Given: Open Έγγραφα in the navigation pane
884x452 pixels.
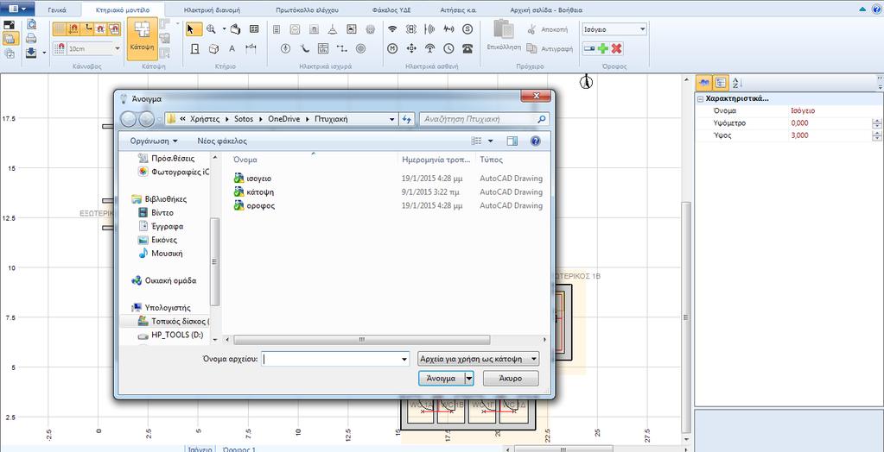Looking at the screenshot, I should (167, 226).
